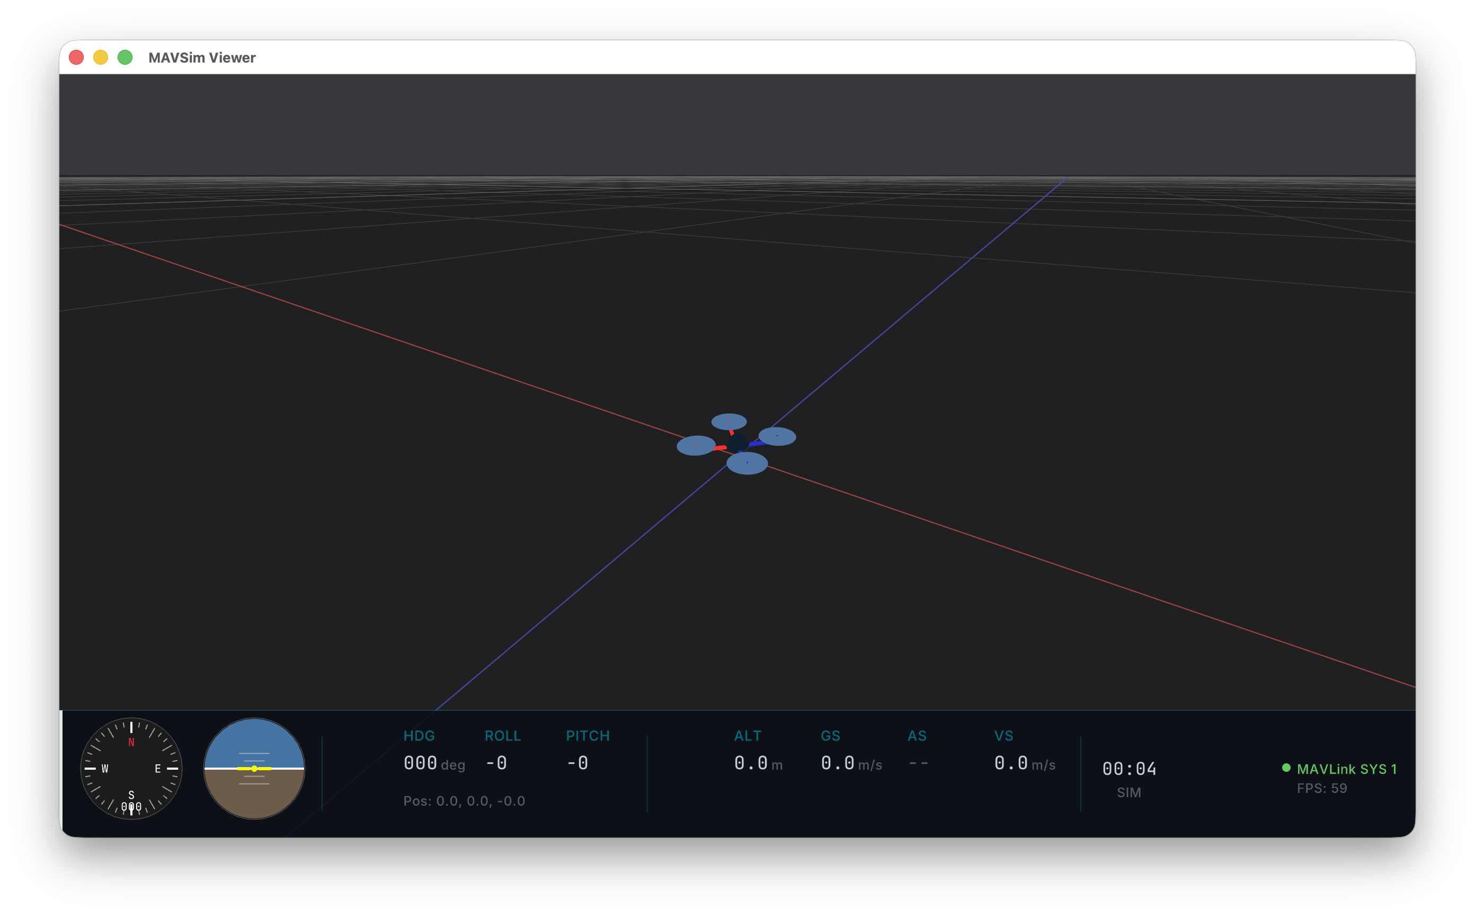Click the drone's front-left rotor disc
The width and height of the screenshot is (1475, 916).
click(x=696, y=445)
